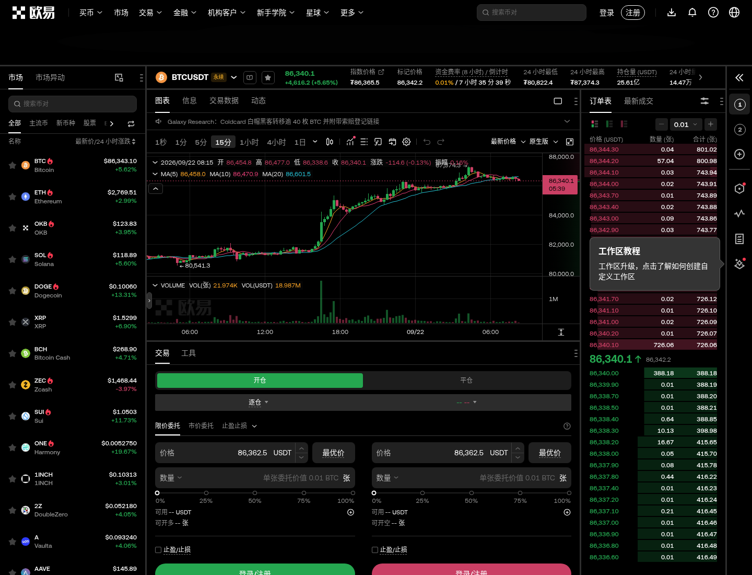Select the 市价委托 order tab
Image resolution: width=752 pixels, height=575 pixels.
click(201, 426)
